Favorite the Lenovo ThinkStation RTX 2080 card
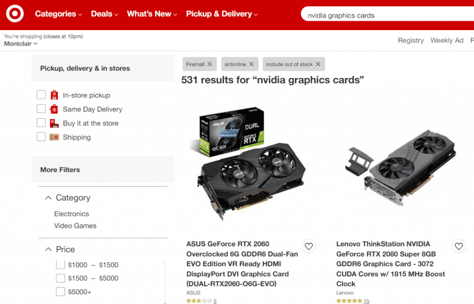Image resolution: width=474 pixels, height=304 pixels. [459, 246]
